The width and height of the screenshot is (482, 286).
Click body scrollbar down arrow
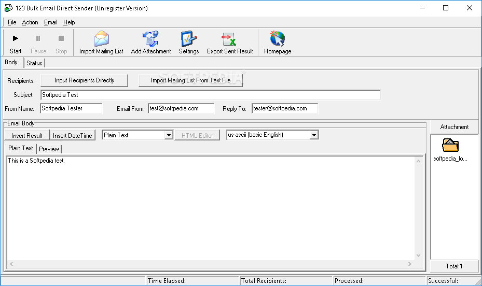pyautogui.click(x=418, y=255)
